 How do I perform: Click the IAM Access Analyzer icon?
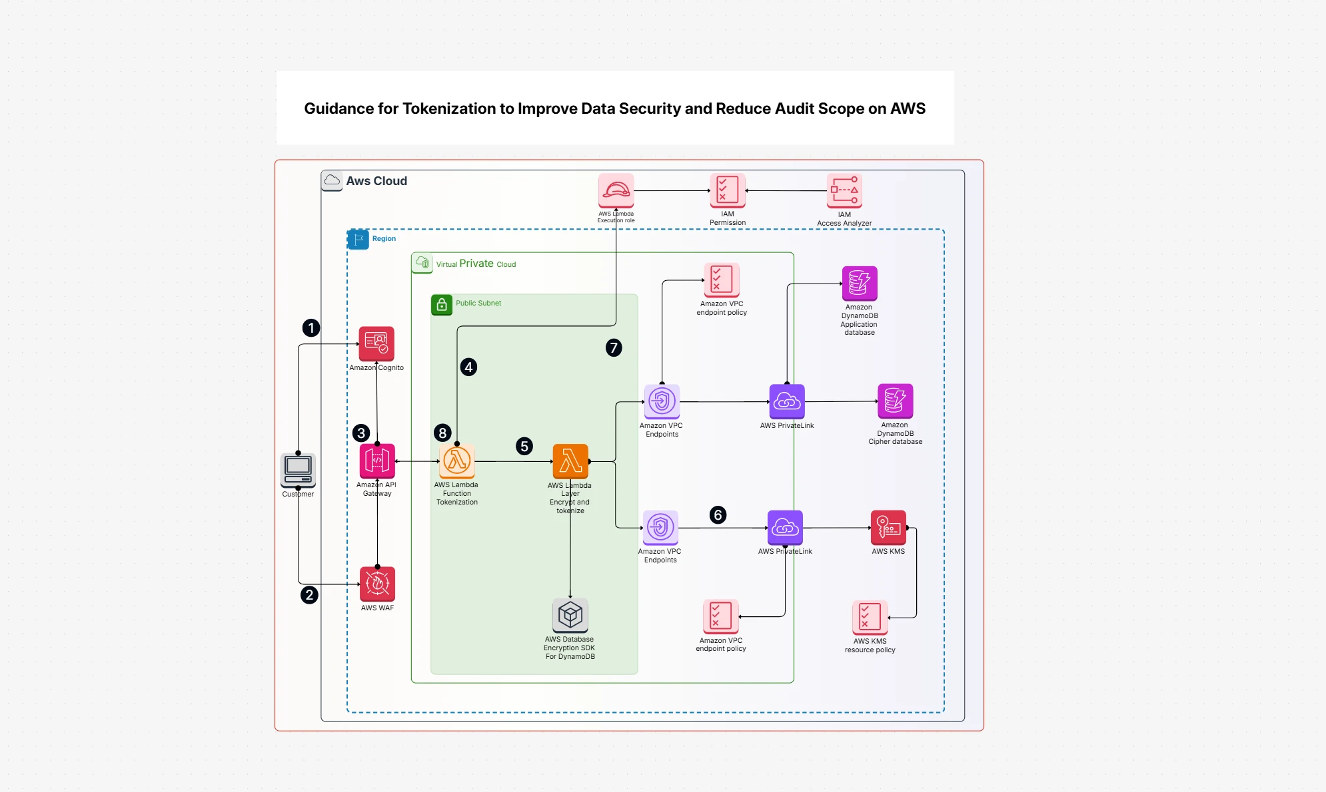pos(844,191)
